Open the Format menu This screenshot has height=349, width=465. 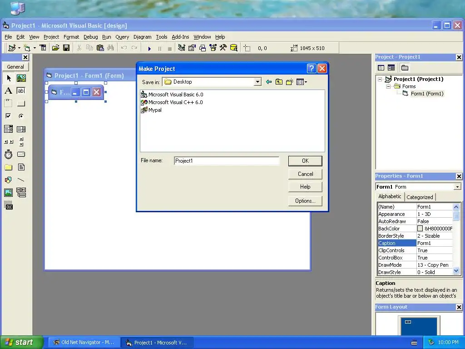click(71, 37)
